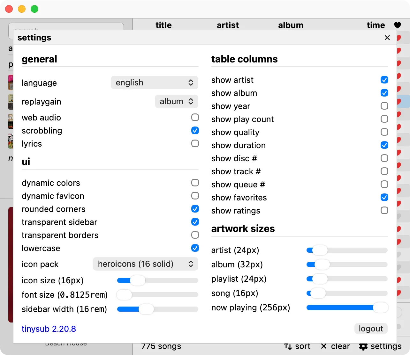
Task: Check show play count column
Action: [x=384, y=119]
